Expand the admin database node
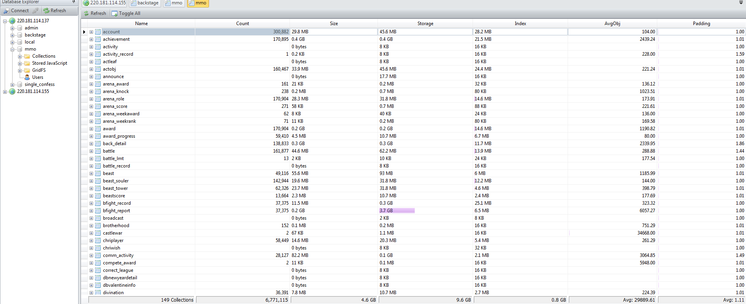This screenshot has height=304, width=746. (x=13, y=28)
